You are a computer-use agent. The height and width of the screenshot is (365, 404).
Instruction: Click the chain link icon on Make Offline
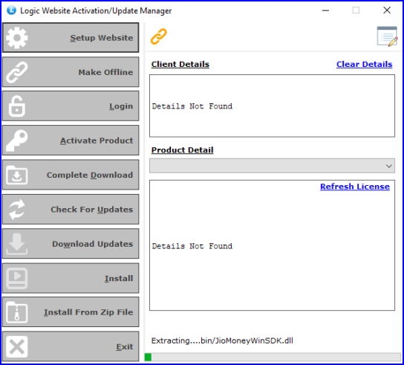pyautogui.click(x=17, y=72)
